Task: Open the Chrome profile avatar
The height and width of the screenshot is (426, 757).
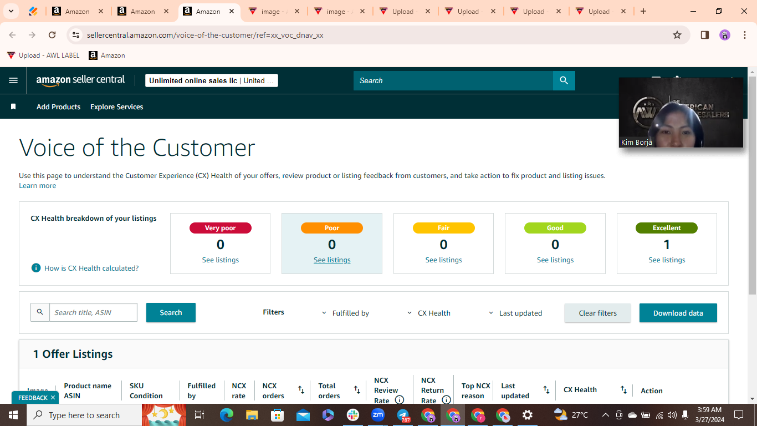Action: (725, 35)
